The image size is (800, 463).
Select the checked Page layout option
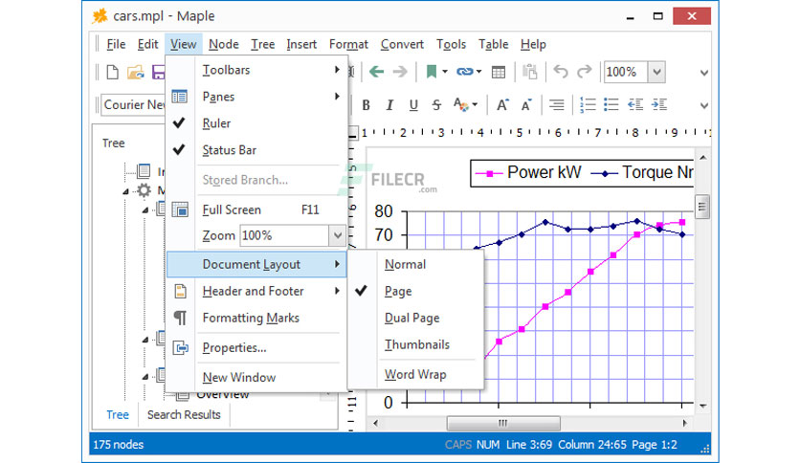(x=416, y=291)
